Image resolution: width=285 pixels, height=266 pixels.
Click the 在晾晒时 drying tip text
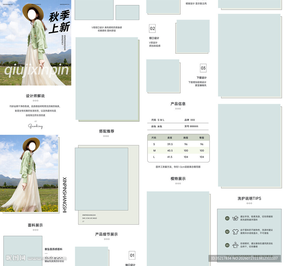click(256, 245)
